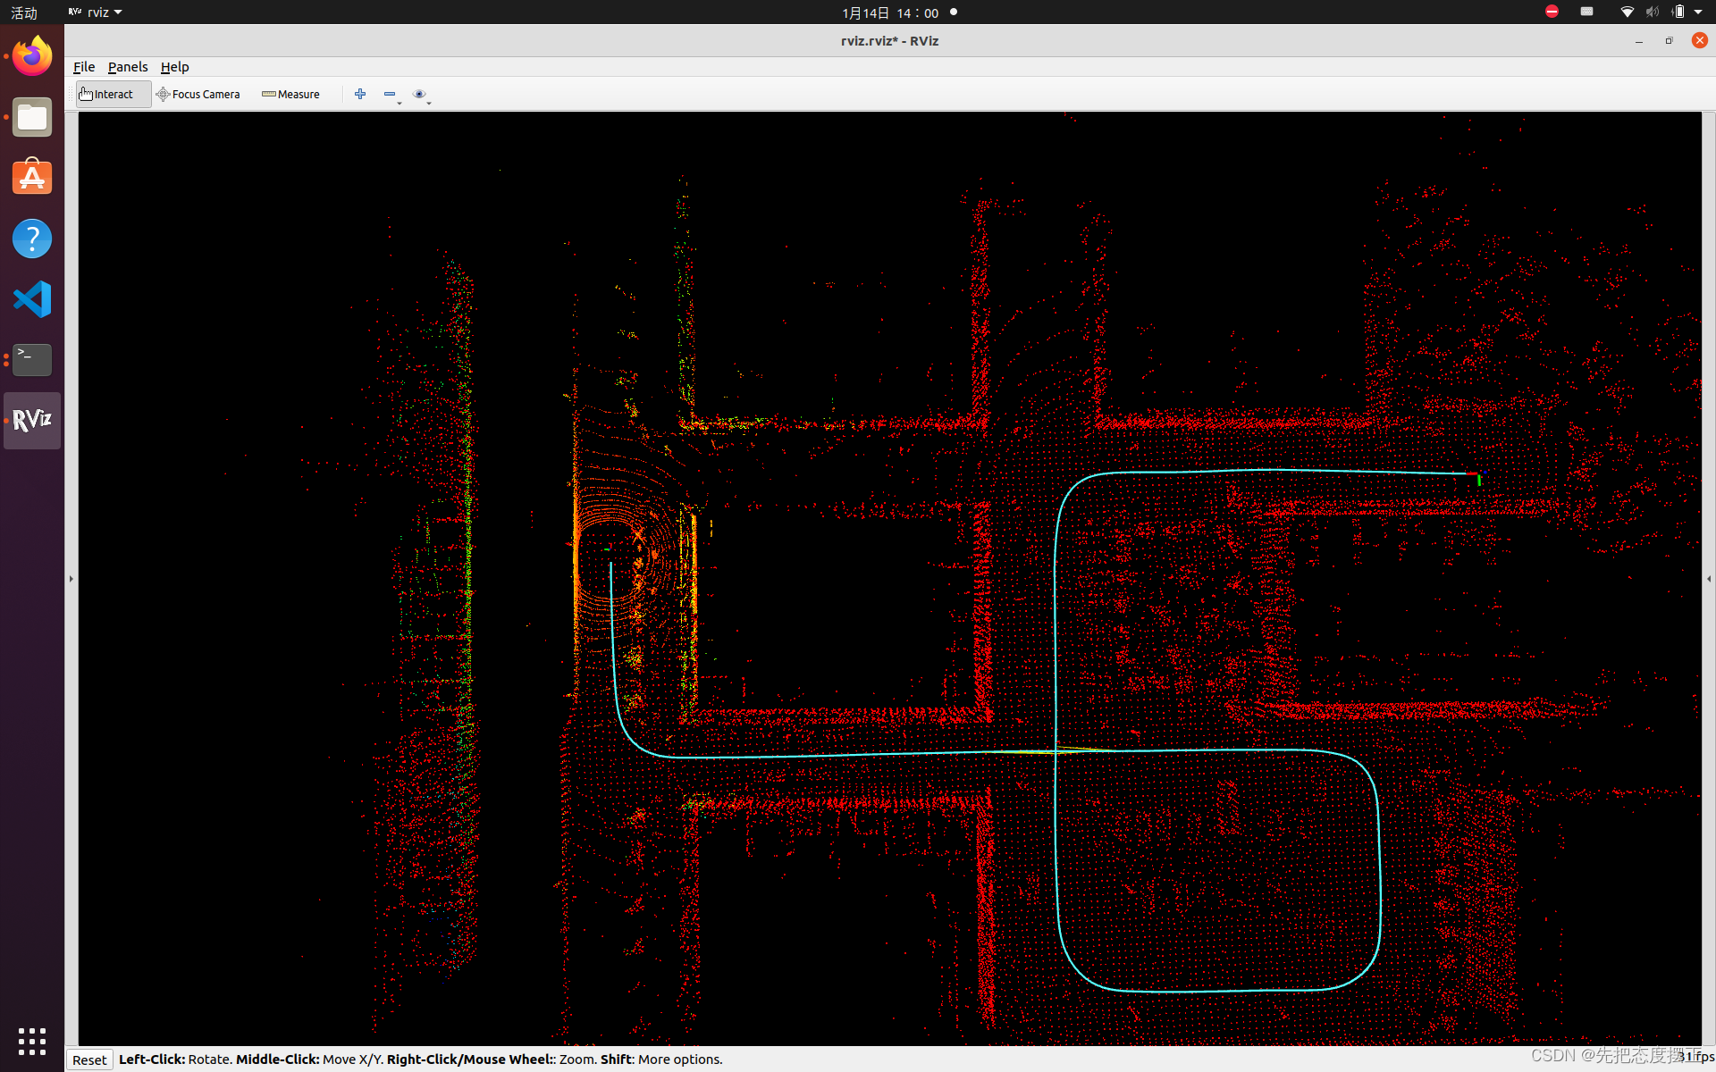Screen dimensions: 1716x1072
Task: Open the Terminal from the dock
Action: (32, 359)
